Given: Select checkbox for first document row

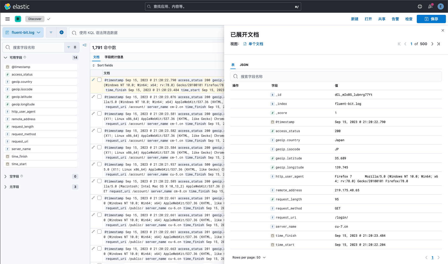Looking at the screenshot, I should pyautogui.click(x=99, y=80).
